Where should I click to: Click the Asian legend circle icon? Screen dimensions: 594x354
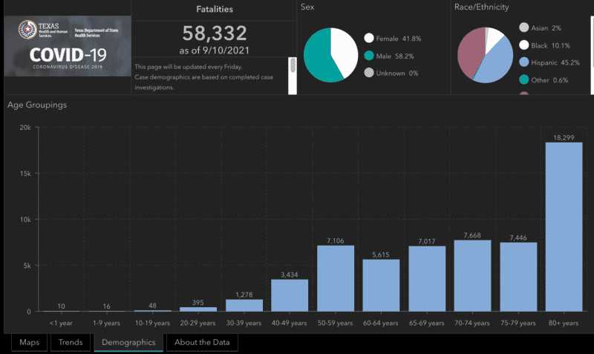(x=524, y=28)
